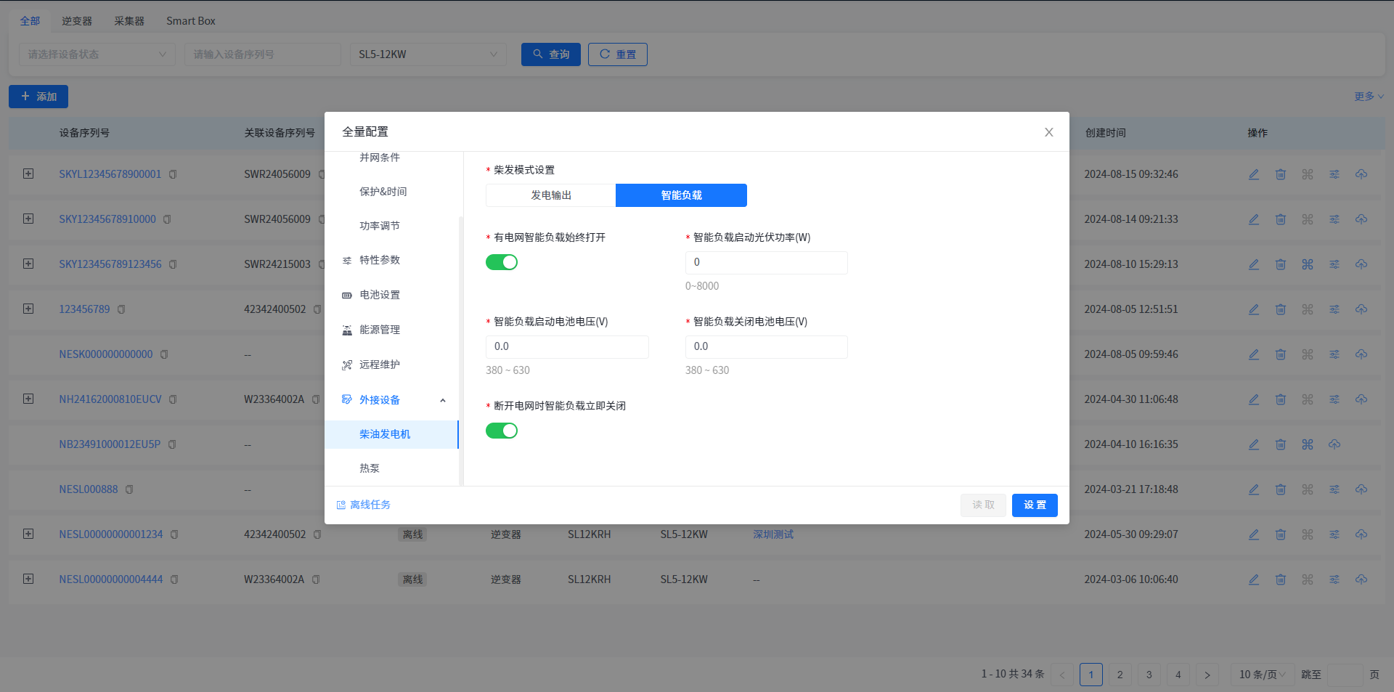Select 热泵 in the sidebar menu
Screen dimensions: 1394x692
[x=370, y=468]
